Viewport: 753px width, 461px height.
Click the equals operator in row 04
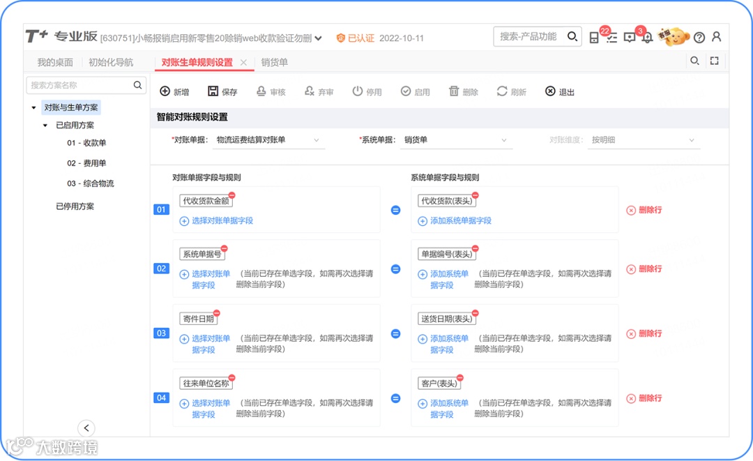pos(396,398)
